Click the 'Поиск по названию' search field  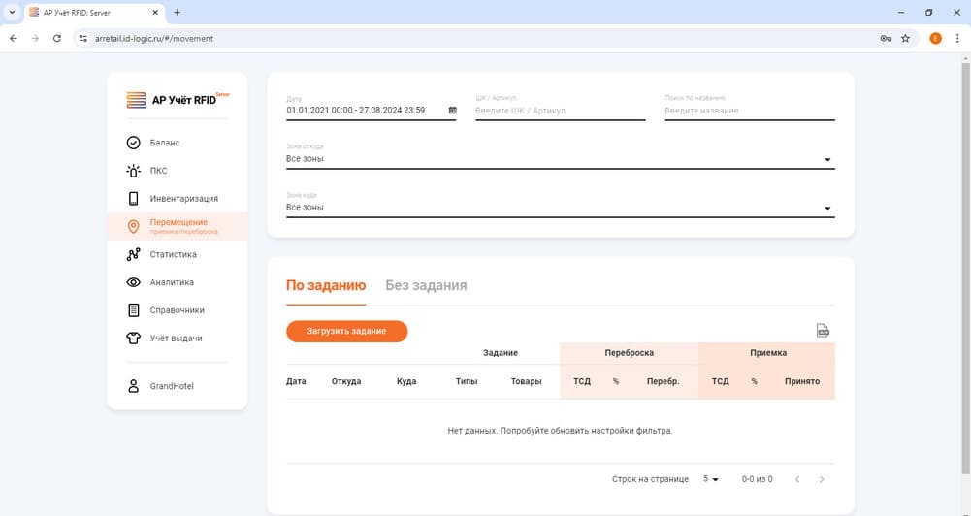point(749,111)
